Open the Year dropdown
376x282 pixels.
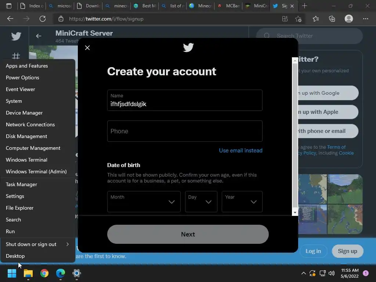pos(242,202)
